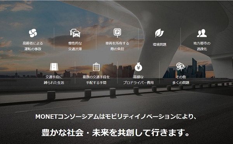Select the text 慢性的な交通渋滞
This screenshot has width=233, height=144.
[x=75, y=46]
